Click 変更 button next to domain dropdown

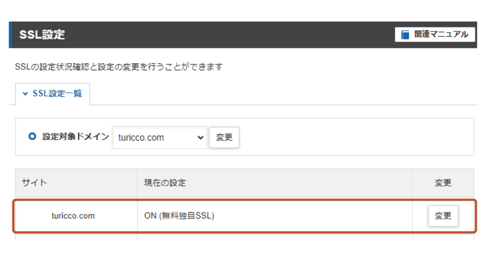point(224,137)
